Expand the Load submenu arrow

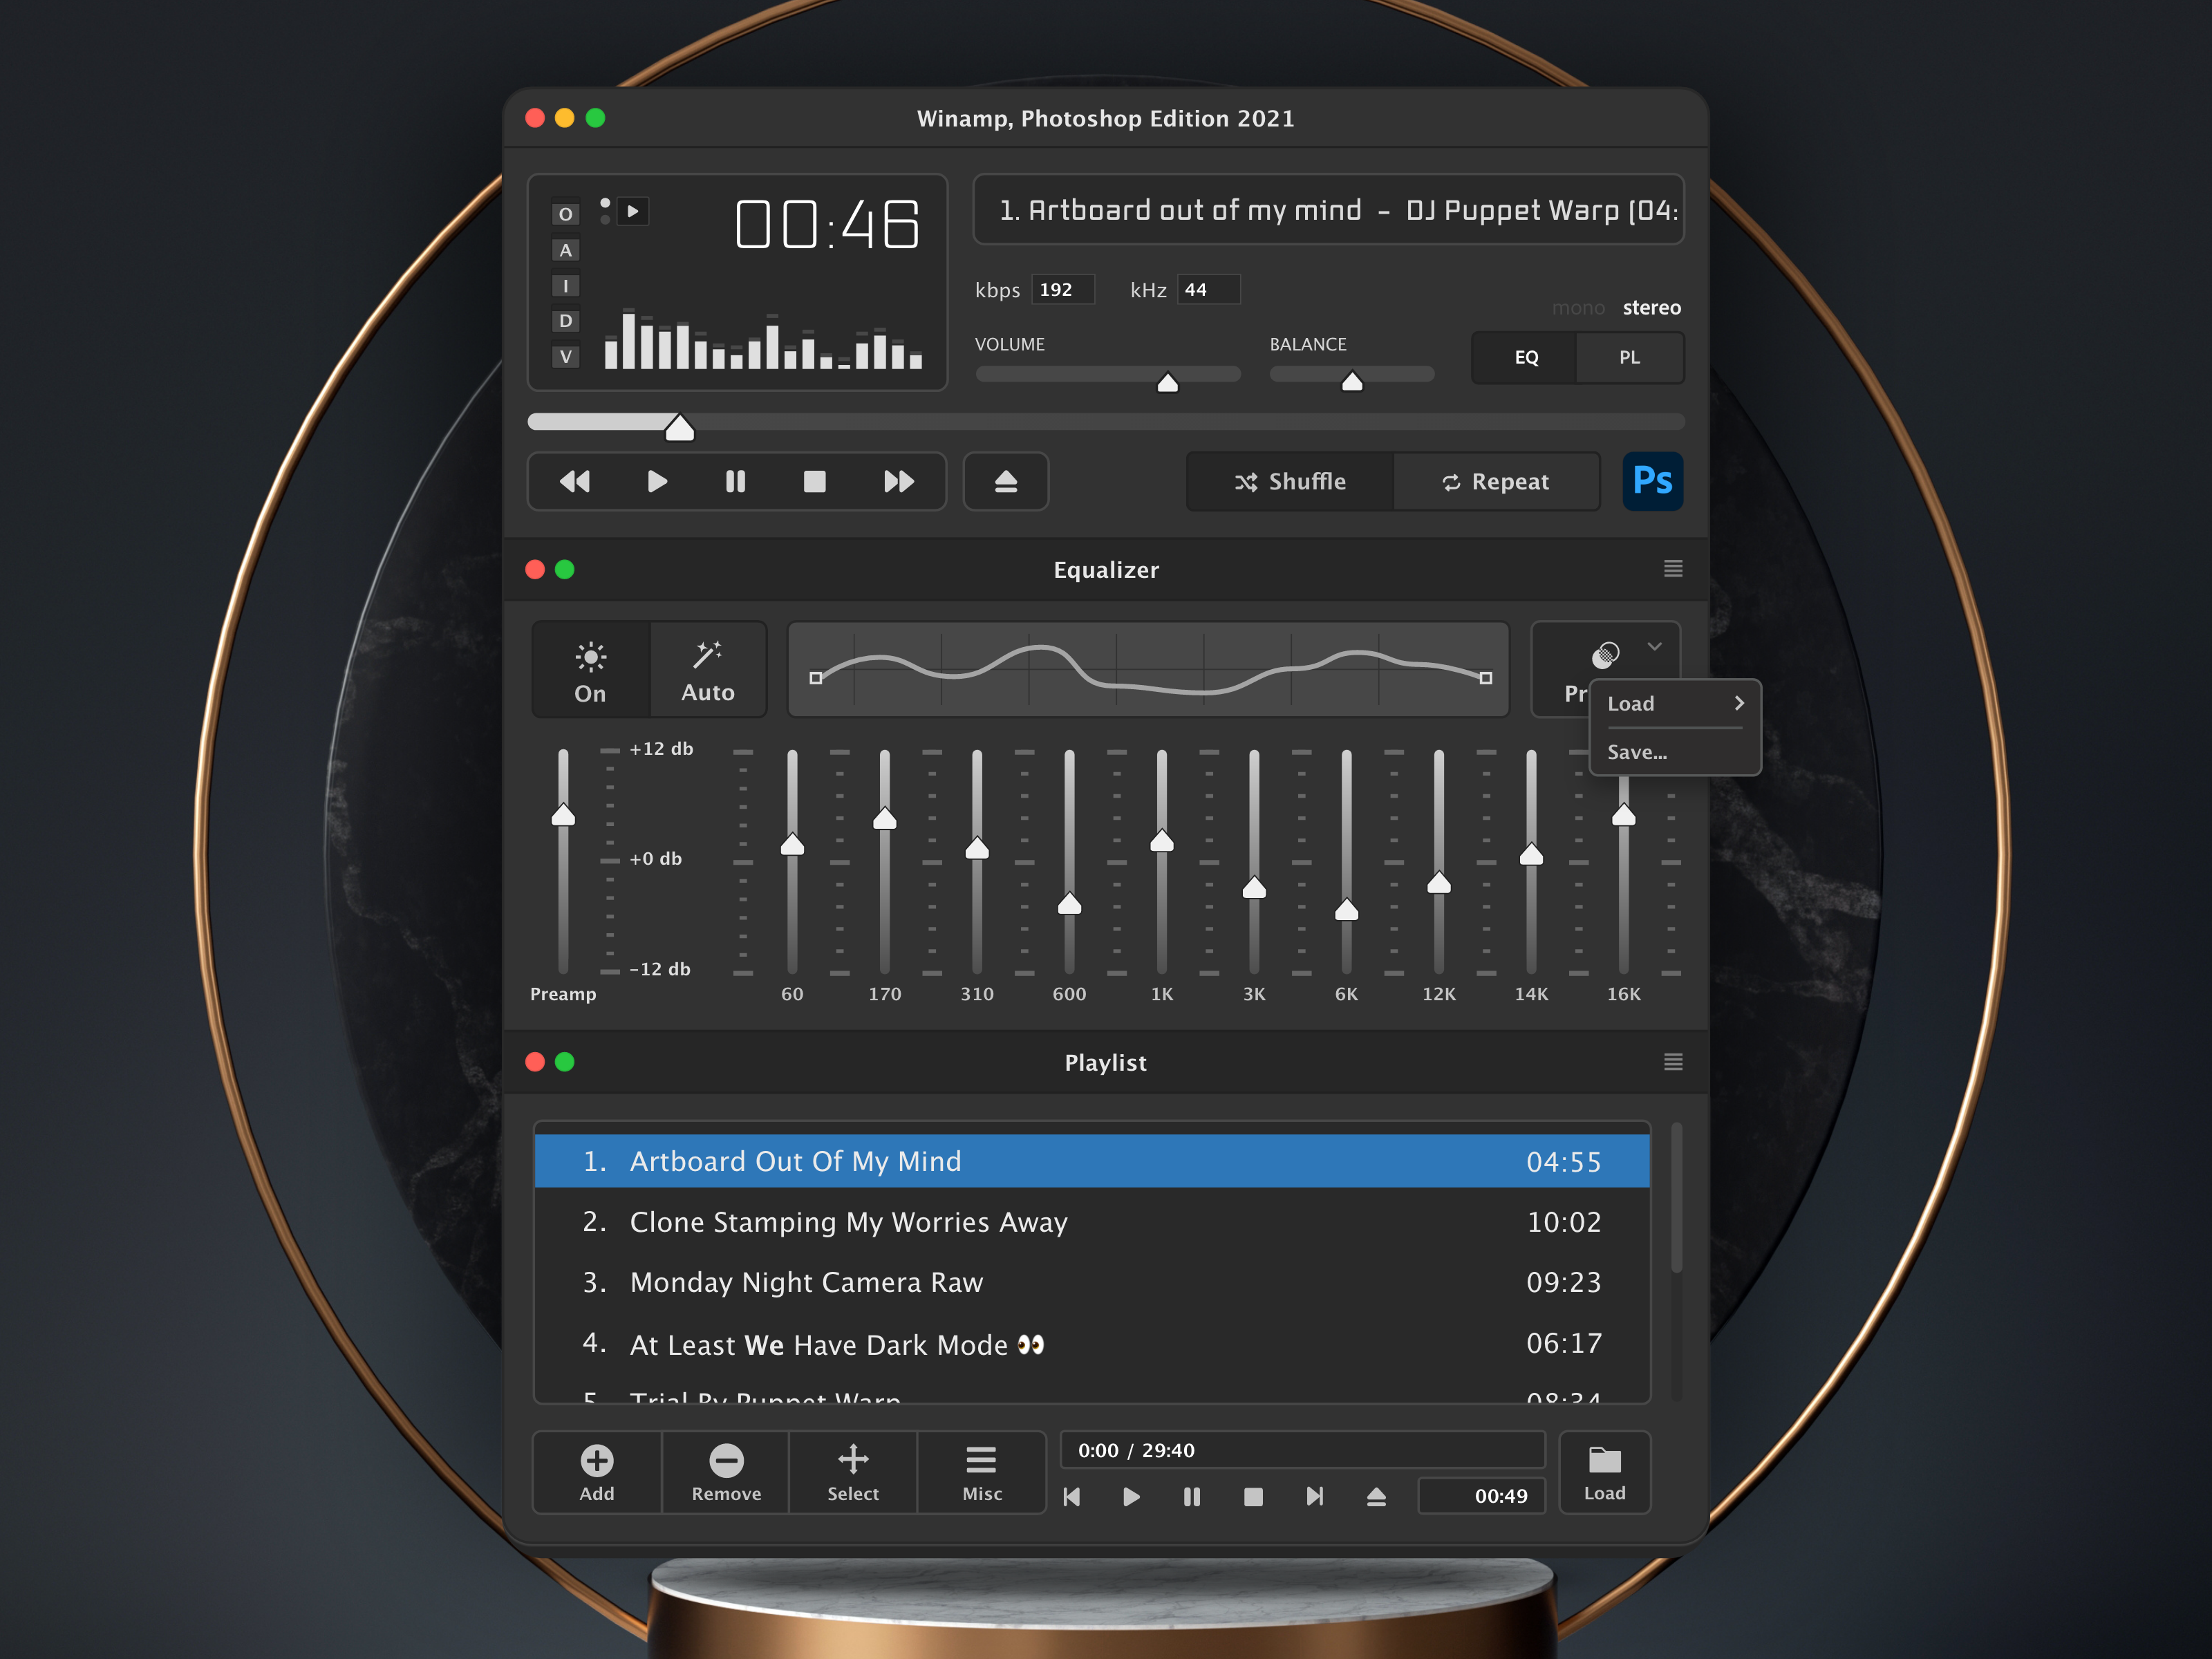[x=1739, y=703]
